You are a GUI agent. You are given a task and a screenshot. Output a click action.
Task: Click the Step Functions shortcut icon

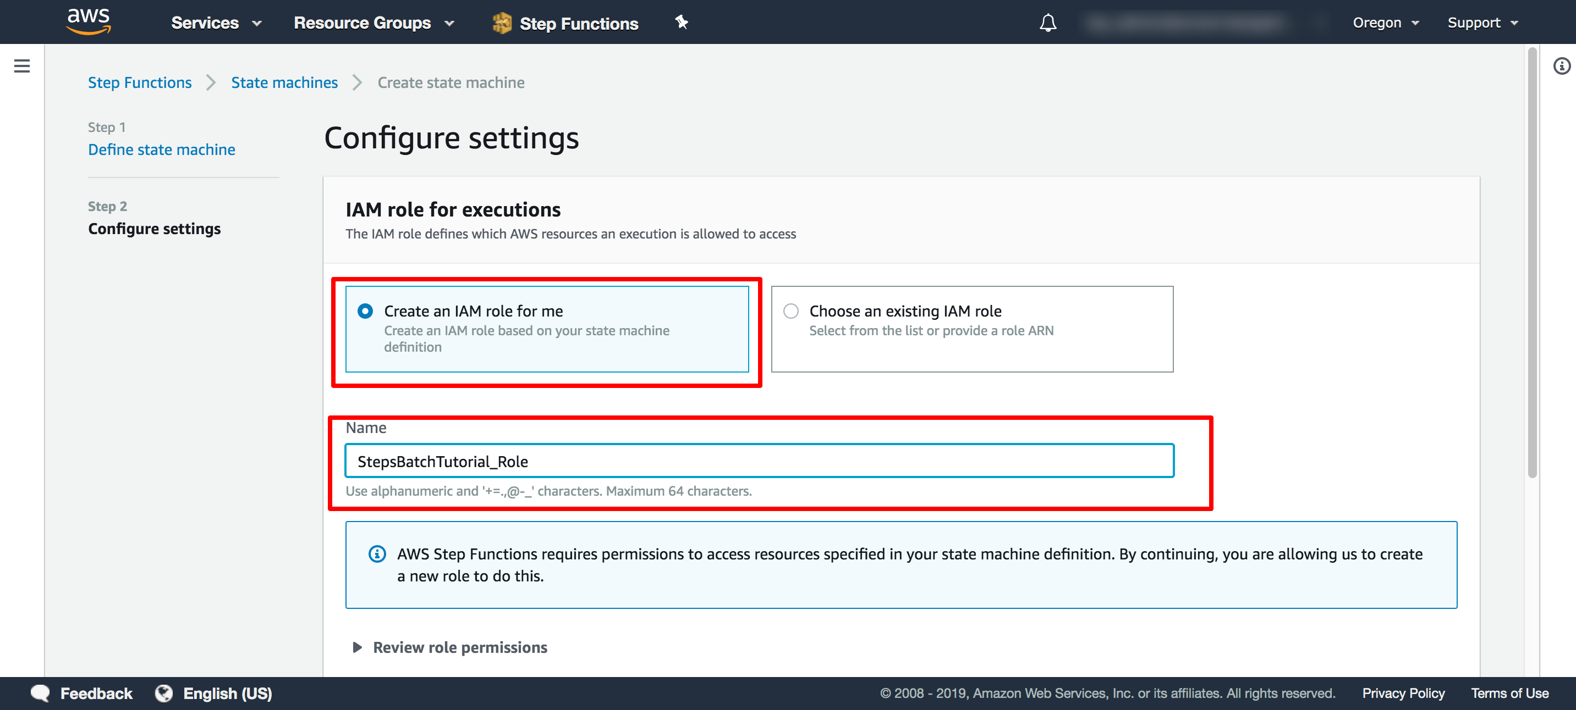pyautogui.click(x=502, y=23)
